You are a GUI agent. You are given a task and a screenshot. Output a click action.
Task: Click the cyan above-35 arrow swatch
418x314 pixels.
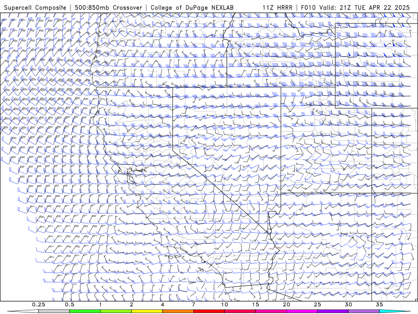pyautogui.click(x=395, y=311)
